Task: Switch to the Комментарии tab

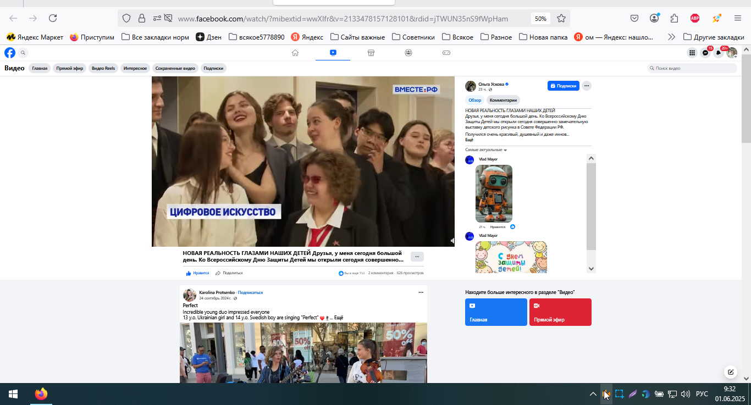Action: point(503,100)
